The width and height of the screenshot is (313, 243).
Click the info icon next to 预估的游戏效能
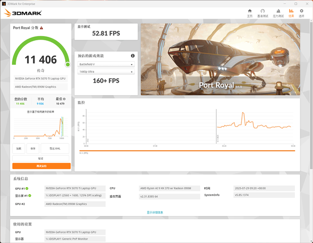(x=133, y=56)
